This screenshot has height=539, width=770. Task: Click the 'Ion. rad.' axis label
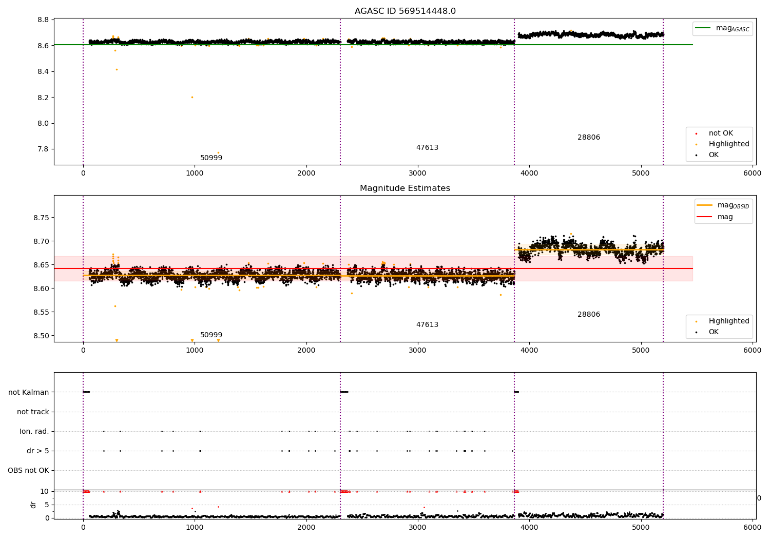34,431
